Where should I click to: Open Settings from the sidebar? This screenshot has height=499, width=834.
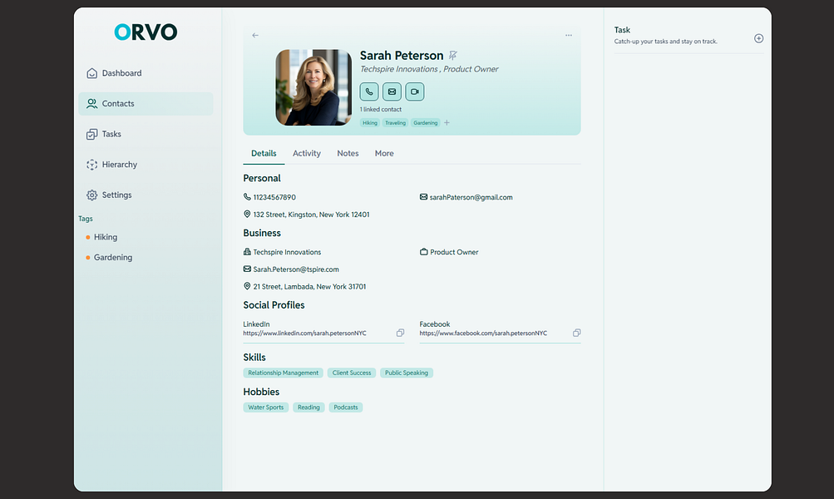146,195
